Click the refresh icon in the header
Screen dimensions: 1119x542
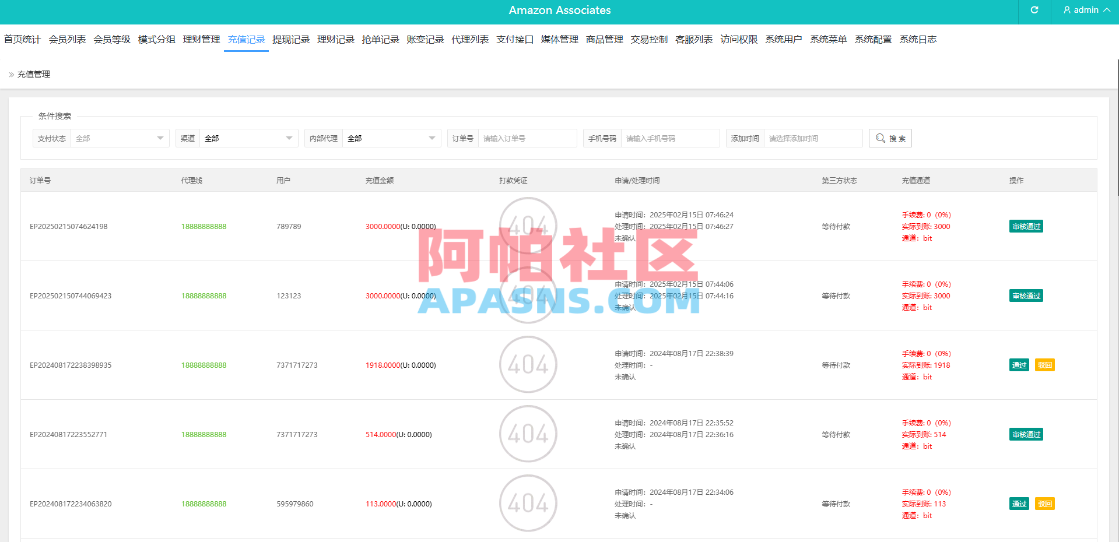click(1033, 10)
